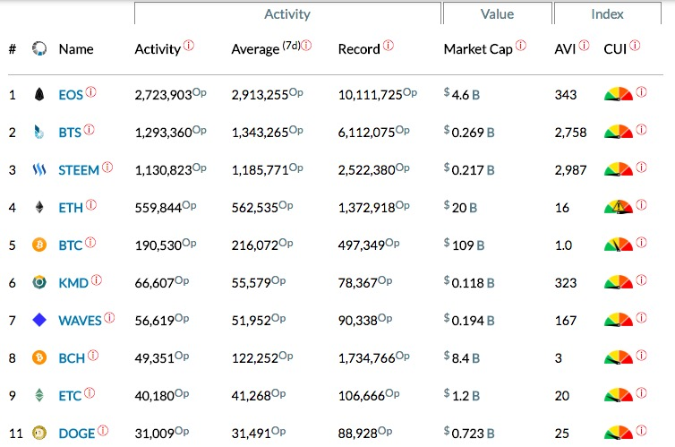675x447 pixels.
Task: Open the ETH coin link
Action: click(71, 208)
